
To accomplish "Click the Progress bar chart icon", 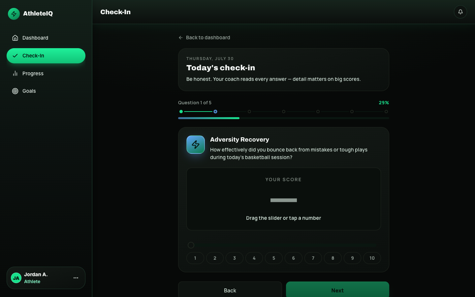I will 15,73.
